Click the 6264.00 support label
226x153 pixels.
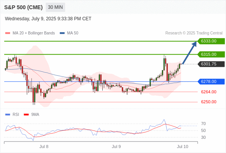[x=208, y=92]
